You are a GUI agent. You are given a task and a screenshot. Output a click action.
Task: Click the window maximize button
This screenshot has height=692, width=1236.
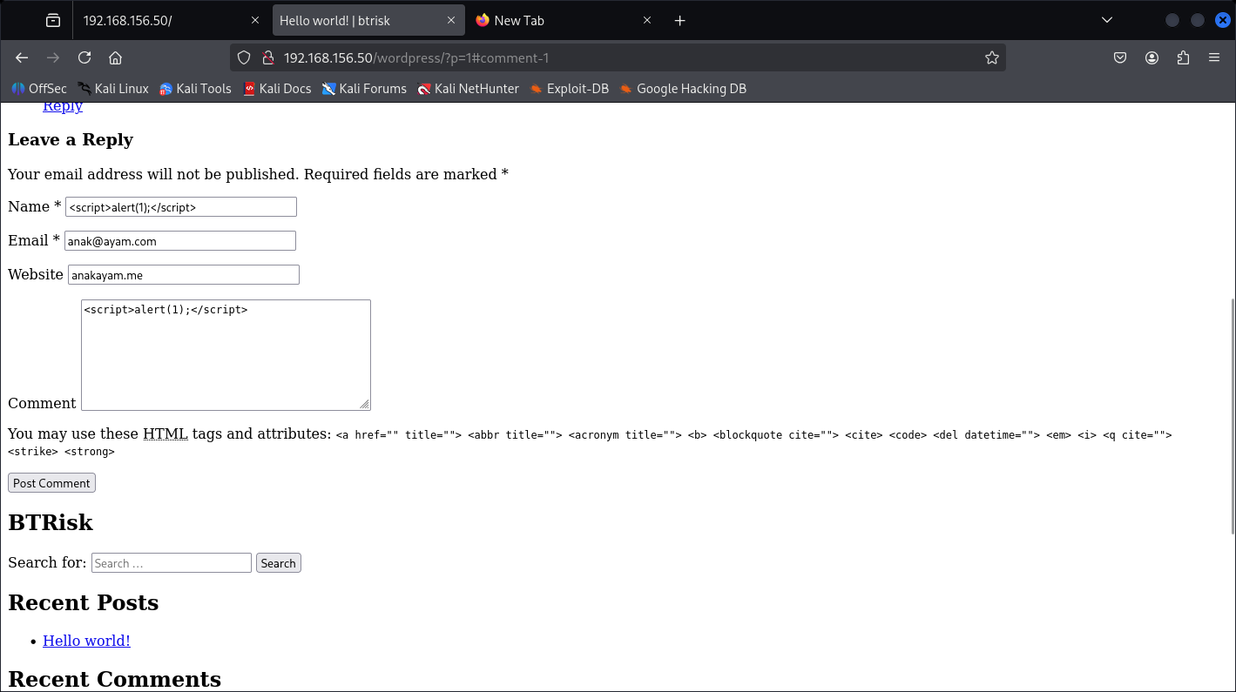coord(1198,20)
